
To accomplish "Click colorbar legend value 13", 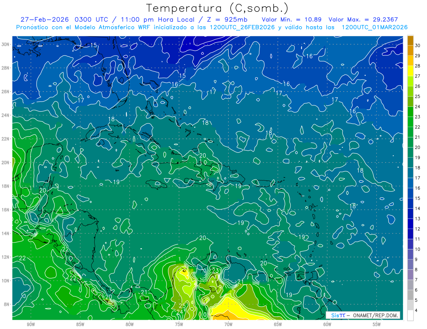I will point(418,219).
